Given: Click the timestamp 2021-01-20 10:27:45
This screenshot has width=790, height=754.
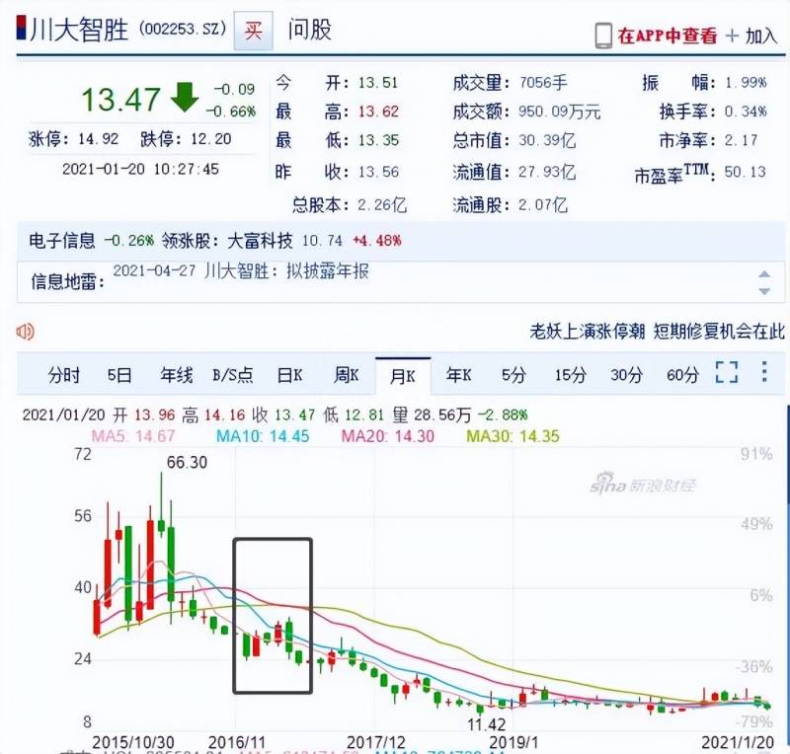Looking at the screenshot, I should (x=140, y=169).
